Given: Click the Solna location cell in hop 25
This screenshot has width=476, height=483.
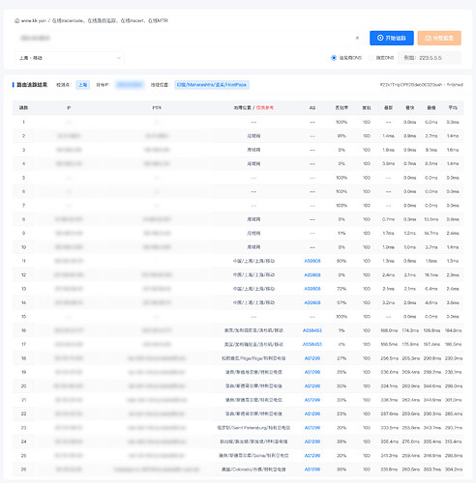Looking at the screenshot, I should click(x=253, y=455).
